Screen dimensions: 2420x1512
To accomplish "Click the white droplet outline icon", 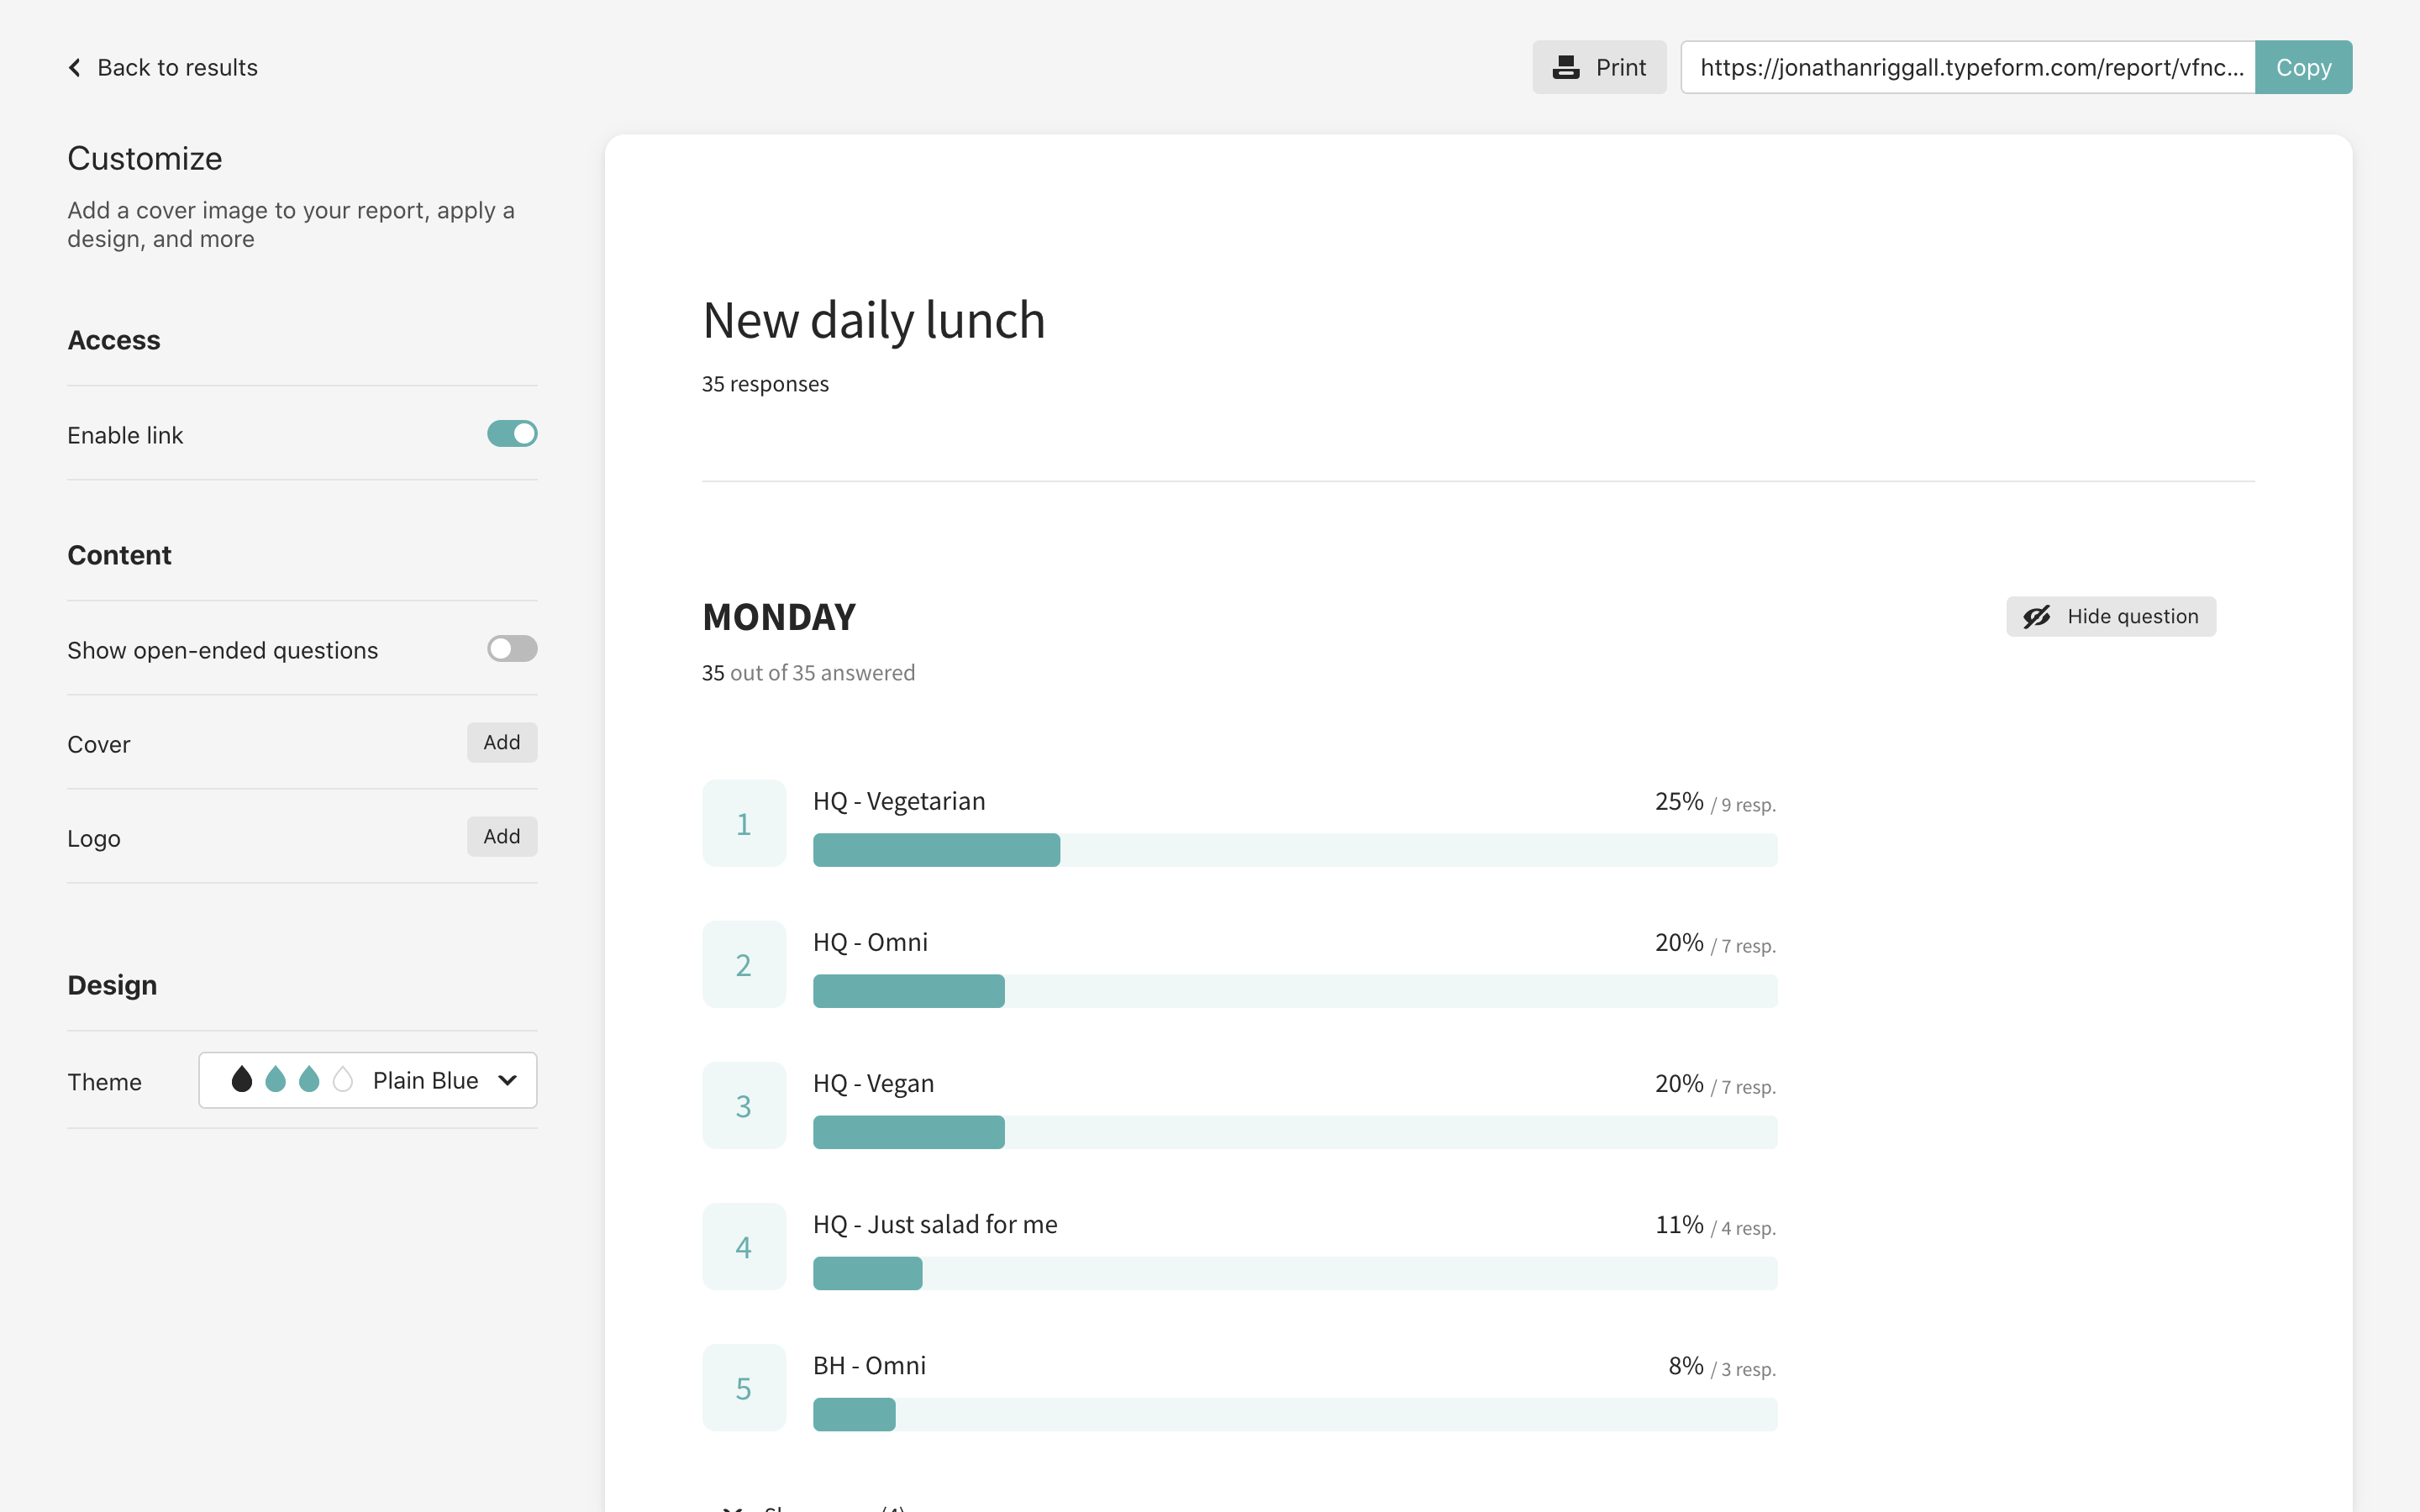I will [343, 1080].
